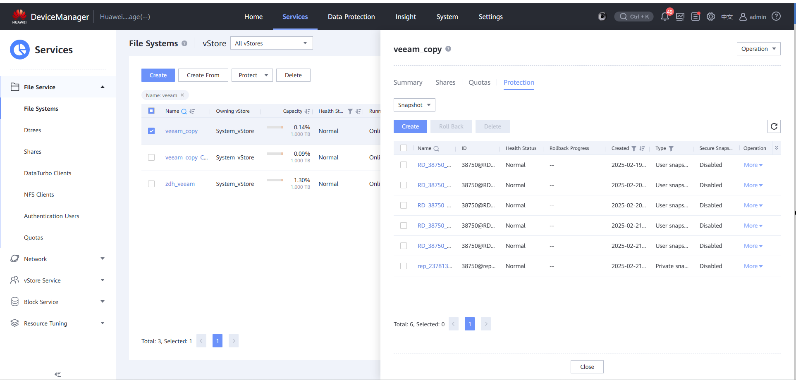
Task: Switch language using the 中文 icon
Action: [x=727, y=17]
